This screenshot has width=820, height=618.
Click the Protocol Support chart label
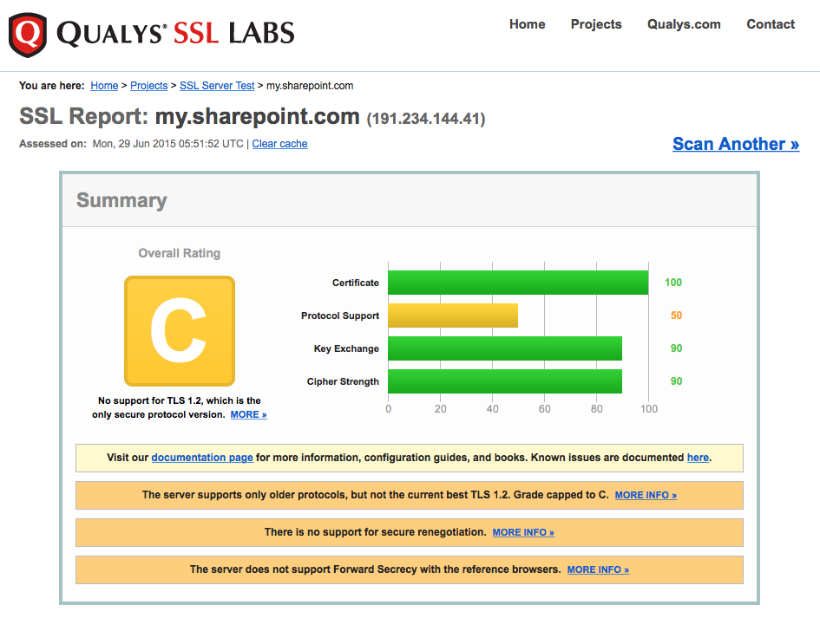tap(340, 316)
